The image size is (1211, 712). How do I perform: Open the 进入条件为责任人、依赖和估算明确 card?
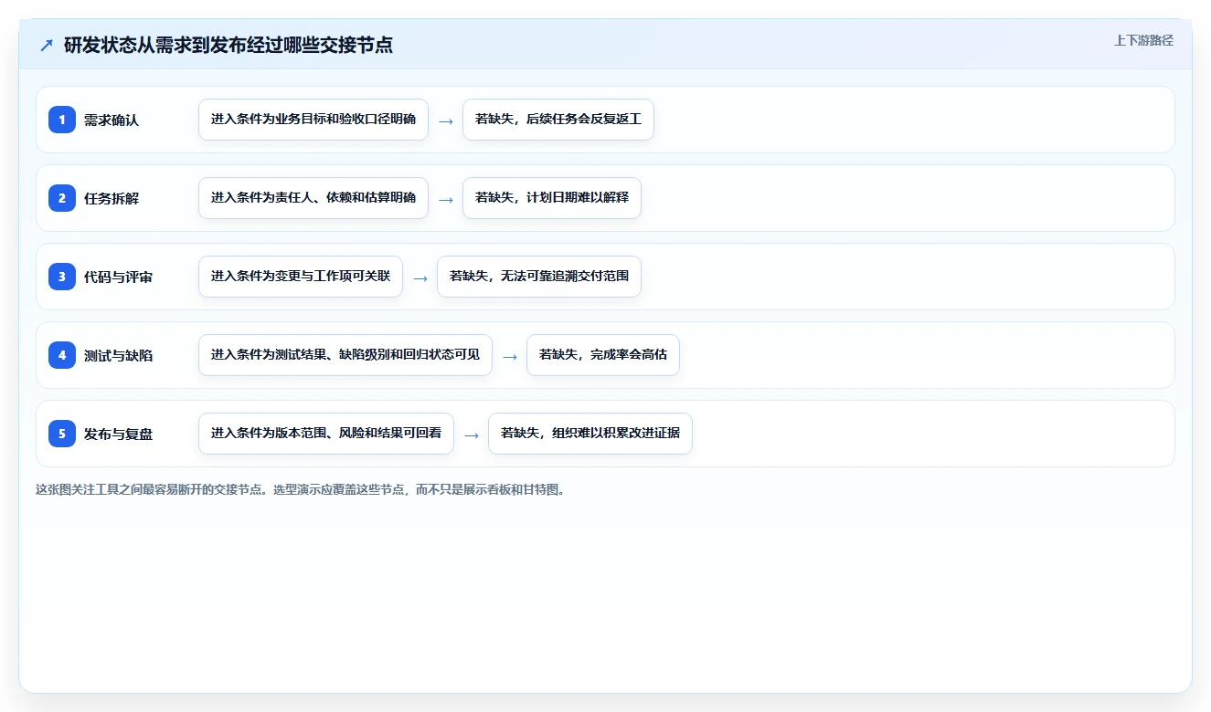point(313,198)
